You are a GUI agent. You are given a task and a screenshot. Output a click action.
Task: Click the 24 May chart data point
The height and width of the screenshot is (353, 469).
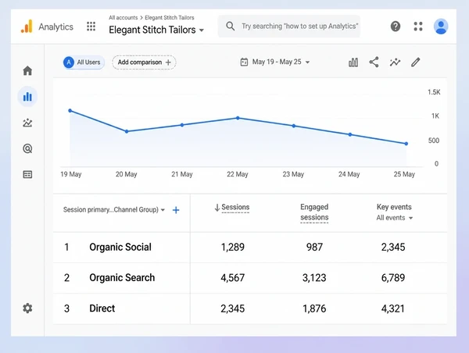pos(350,134)
